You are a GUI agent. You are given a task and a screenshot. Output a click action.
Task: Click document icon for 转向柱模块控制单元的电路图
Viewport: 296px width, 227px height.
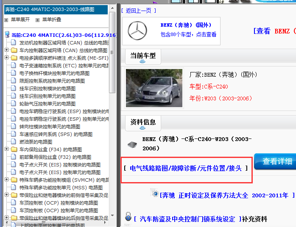tap(14, 126)
